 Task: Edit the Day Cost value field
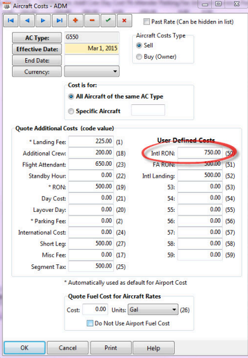coord(91,198)
